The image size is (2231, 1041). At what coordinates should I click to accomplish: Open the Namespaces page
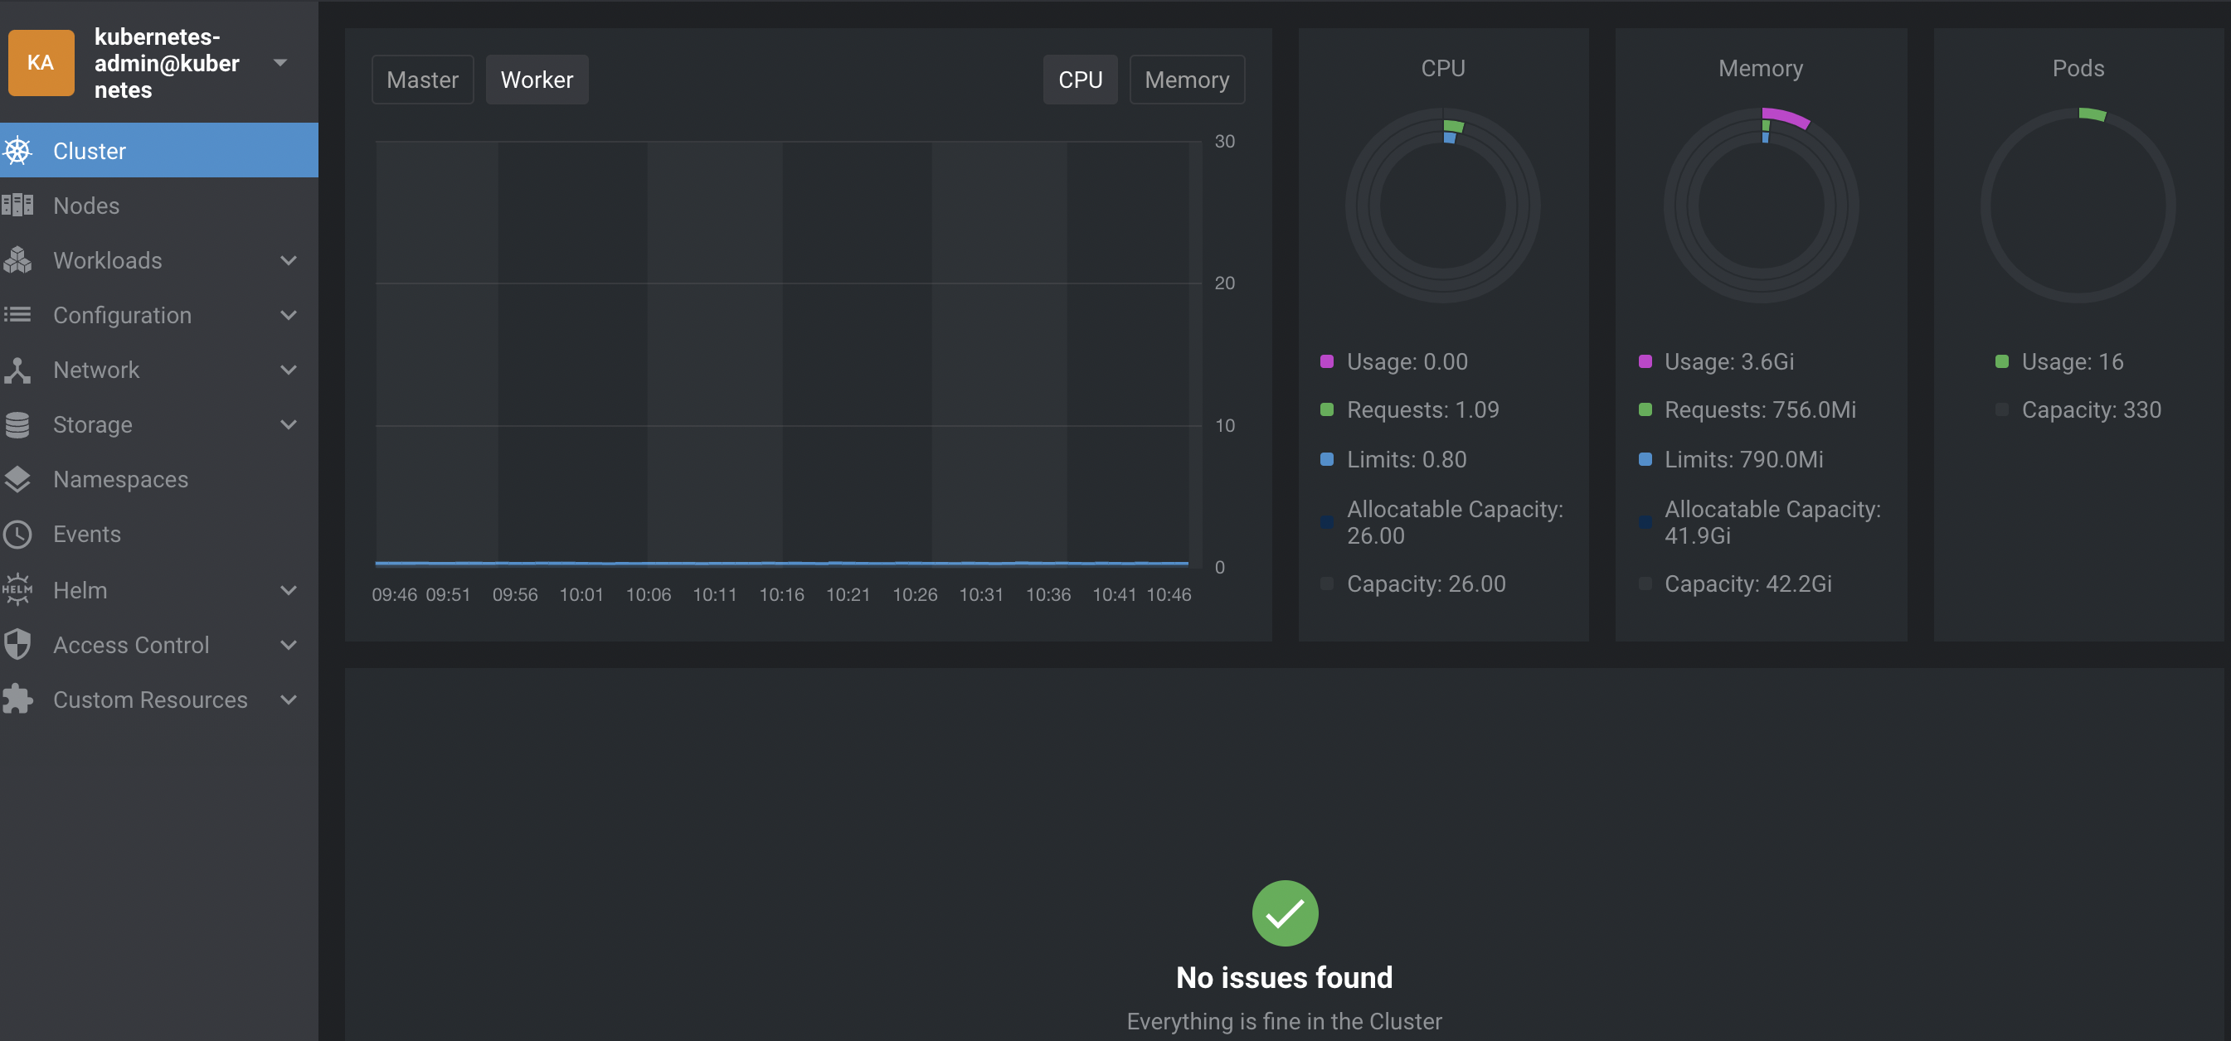[120, 479]
